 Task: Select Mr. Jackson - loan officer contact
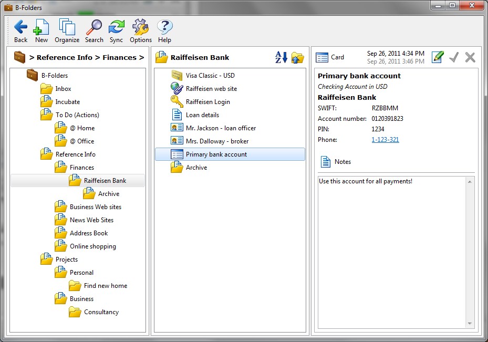point(230,128)
